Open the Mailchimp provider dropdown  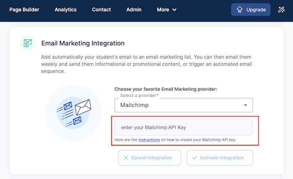183,105
